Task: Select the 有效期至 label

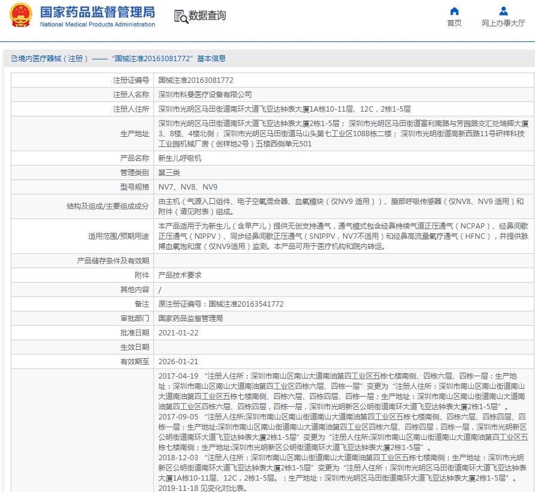Action: coord(135,361)
